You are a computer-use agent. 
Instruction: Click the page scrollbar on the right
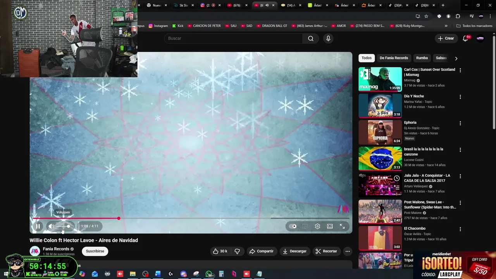tap(494, 81)
